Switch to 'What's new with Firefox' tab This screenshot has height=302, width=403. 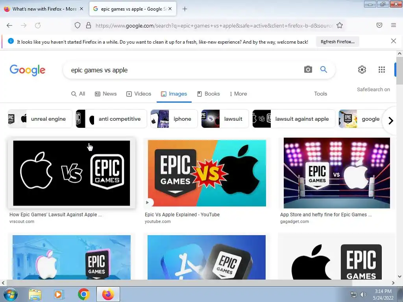pyautogui.click(x=44, y=9)
